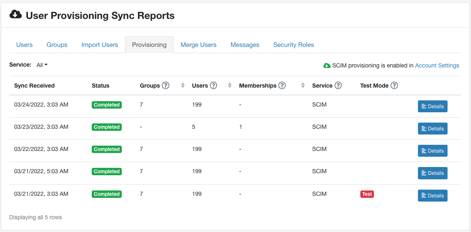The width and height of the screenshot is (471, 232).
Task: Sort by Groups column using sort arrows
Action: pyautogui.click(x=183, y=86)
